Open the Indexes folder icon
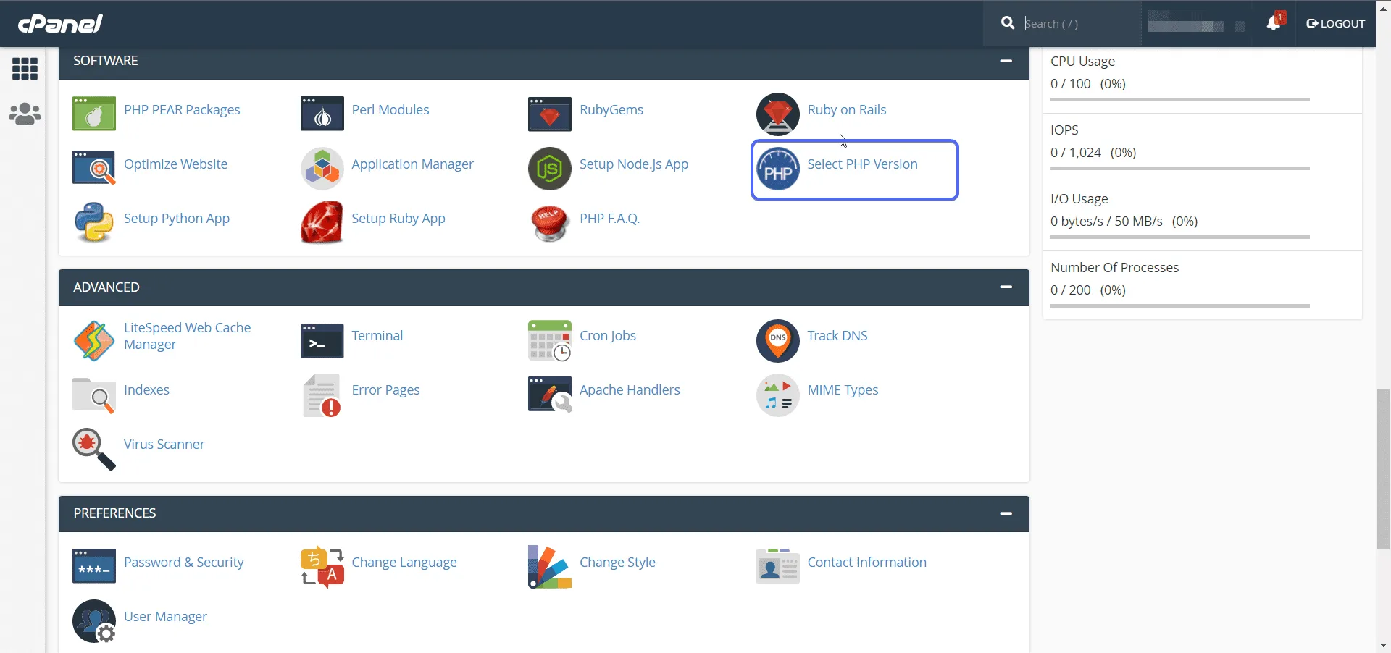This screenshot has width=1391, height=653. (94, 395)
